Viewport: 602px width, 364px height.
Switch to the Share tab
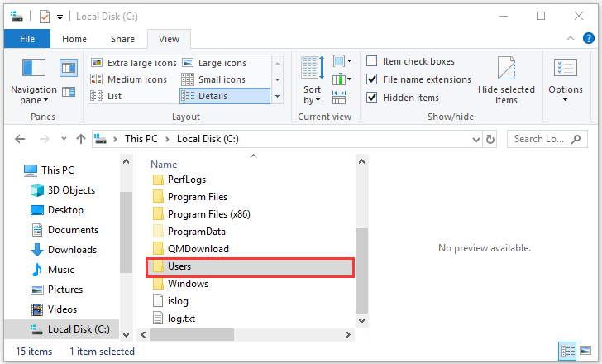coord(122,39)
